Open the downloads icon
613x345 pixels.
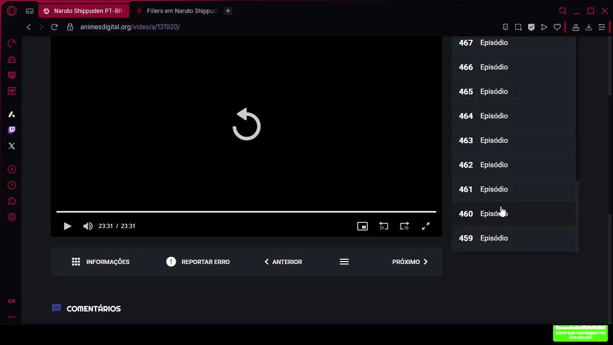pos(589,27)
